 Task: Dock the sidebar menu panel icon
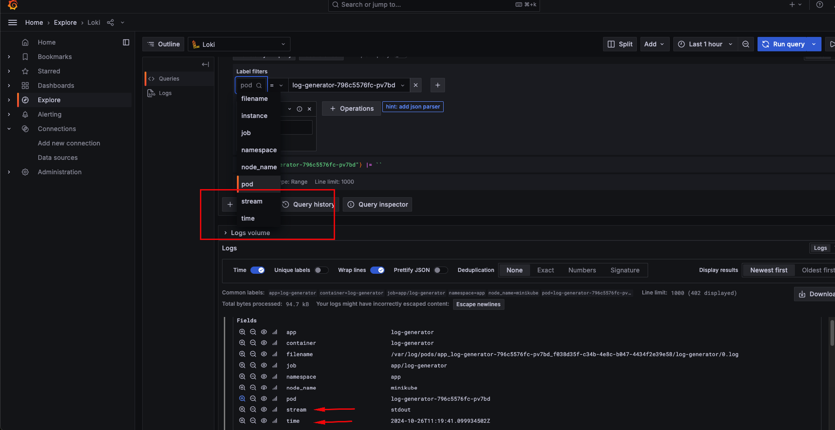click(x=126, y=42)
